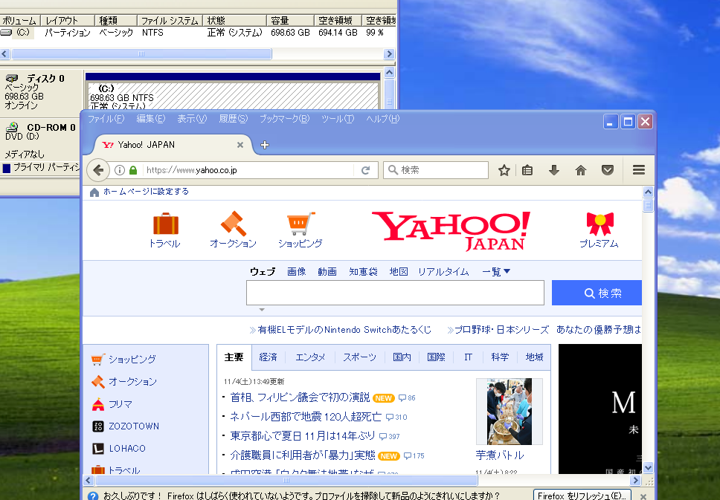720x500 pixels.
Task: Click the ホームページに設定する link
Action: tap(146, 192)
